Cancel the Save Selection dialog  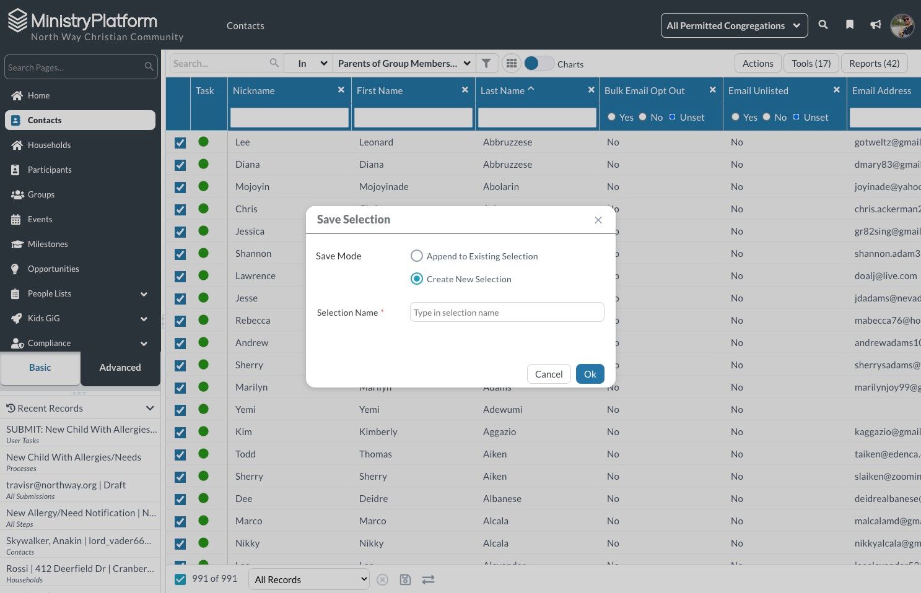548,374
